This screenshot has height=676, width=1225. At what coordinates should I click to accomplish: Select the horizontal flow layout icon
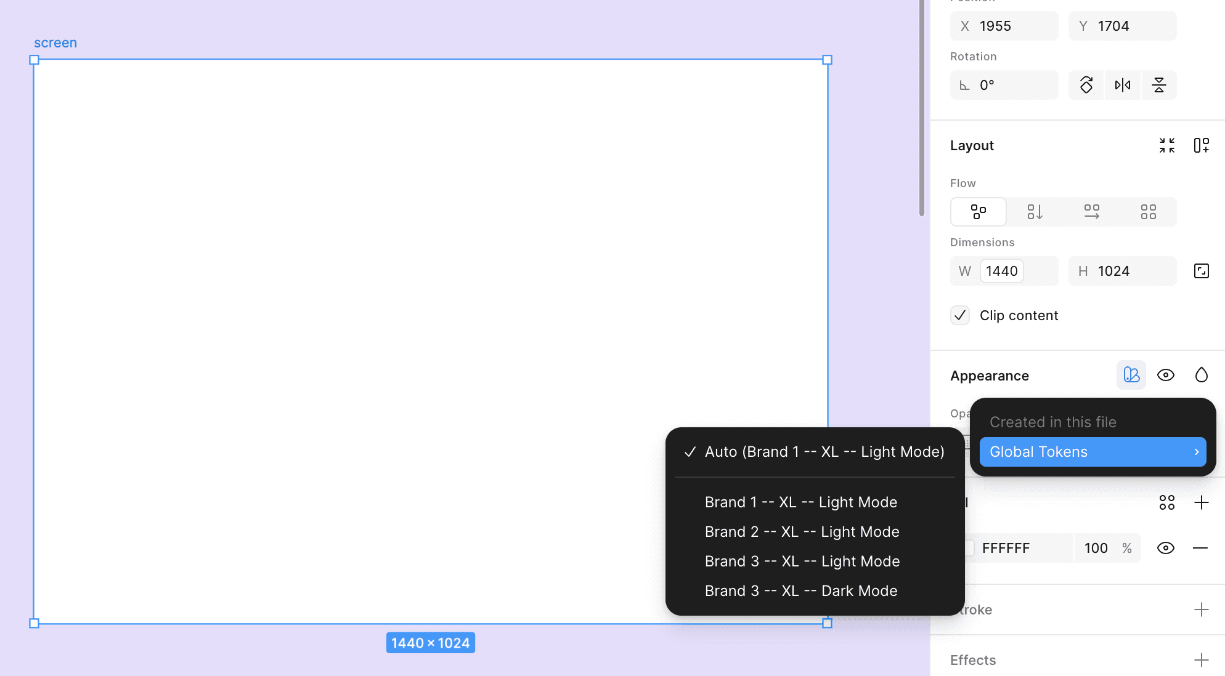coord(1091,212)
